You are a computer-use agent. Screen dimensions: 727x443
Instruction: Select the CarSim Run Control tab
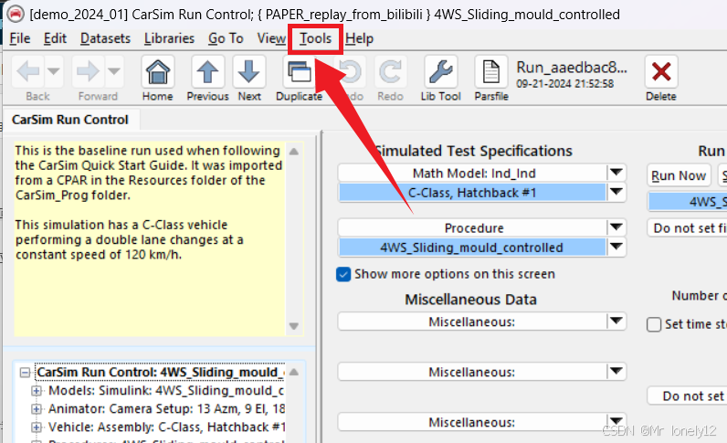70,120
